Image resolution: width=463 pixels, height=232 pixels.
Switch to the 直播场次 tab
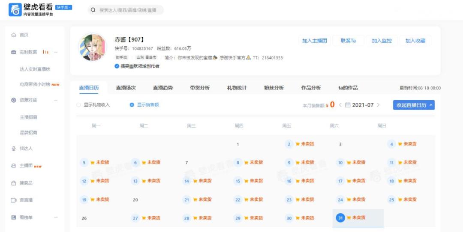point(126,88)
